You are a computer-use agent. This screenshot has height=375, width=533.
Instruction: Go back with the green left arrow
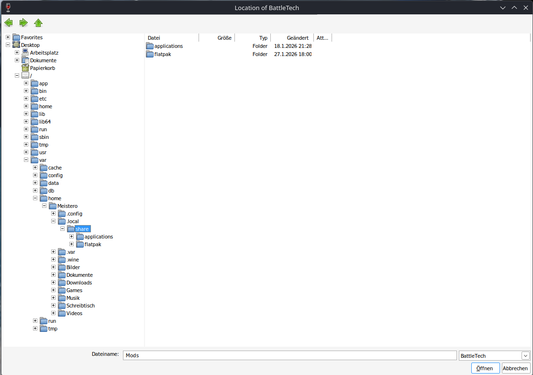9,23
